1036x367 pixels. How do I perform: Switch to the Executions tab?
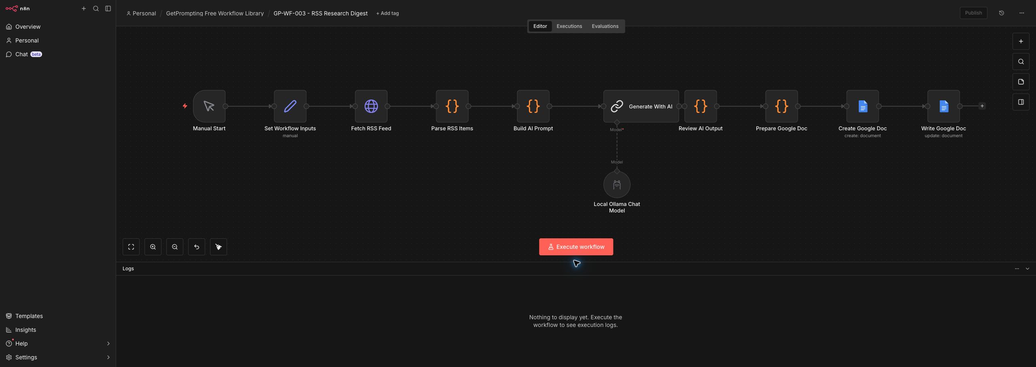click(x=569, y=26)
